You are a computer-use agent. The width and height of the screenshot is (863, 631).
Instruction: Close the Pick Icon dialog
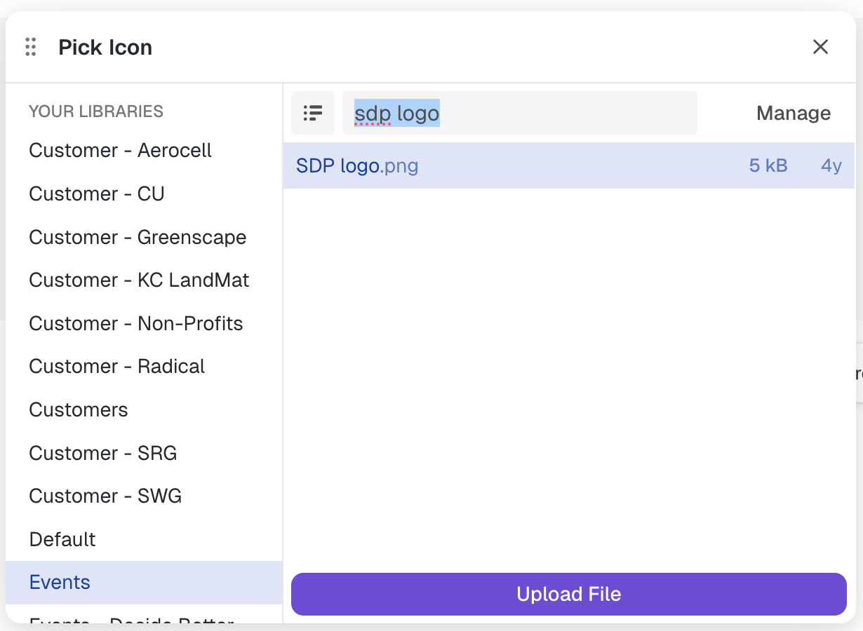(x=820, y=47)
